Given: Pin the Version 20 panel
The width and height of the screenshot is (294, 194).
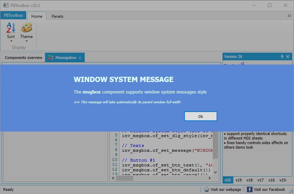Looking at the screenshot, I should tap(282, 57).
